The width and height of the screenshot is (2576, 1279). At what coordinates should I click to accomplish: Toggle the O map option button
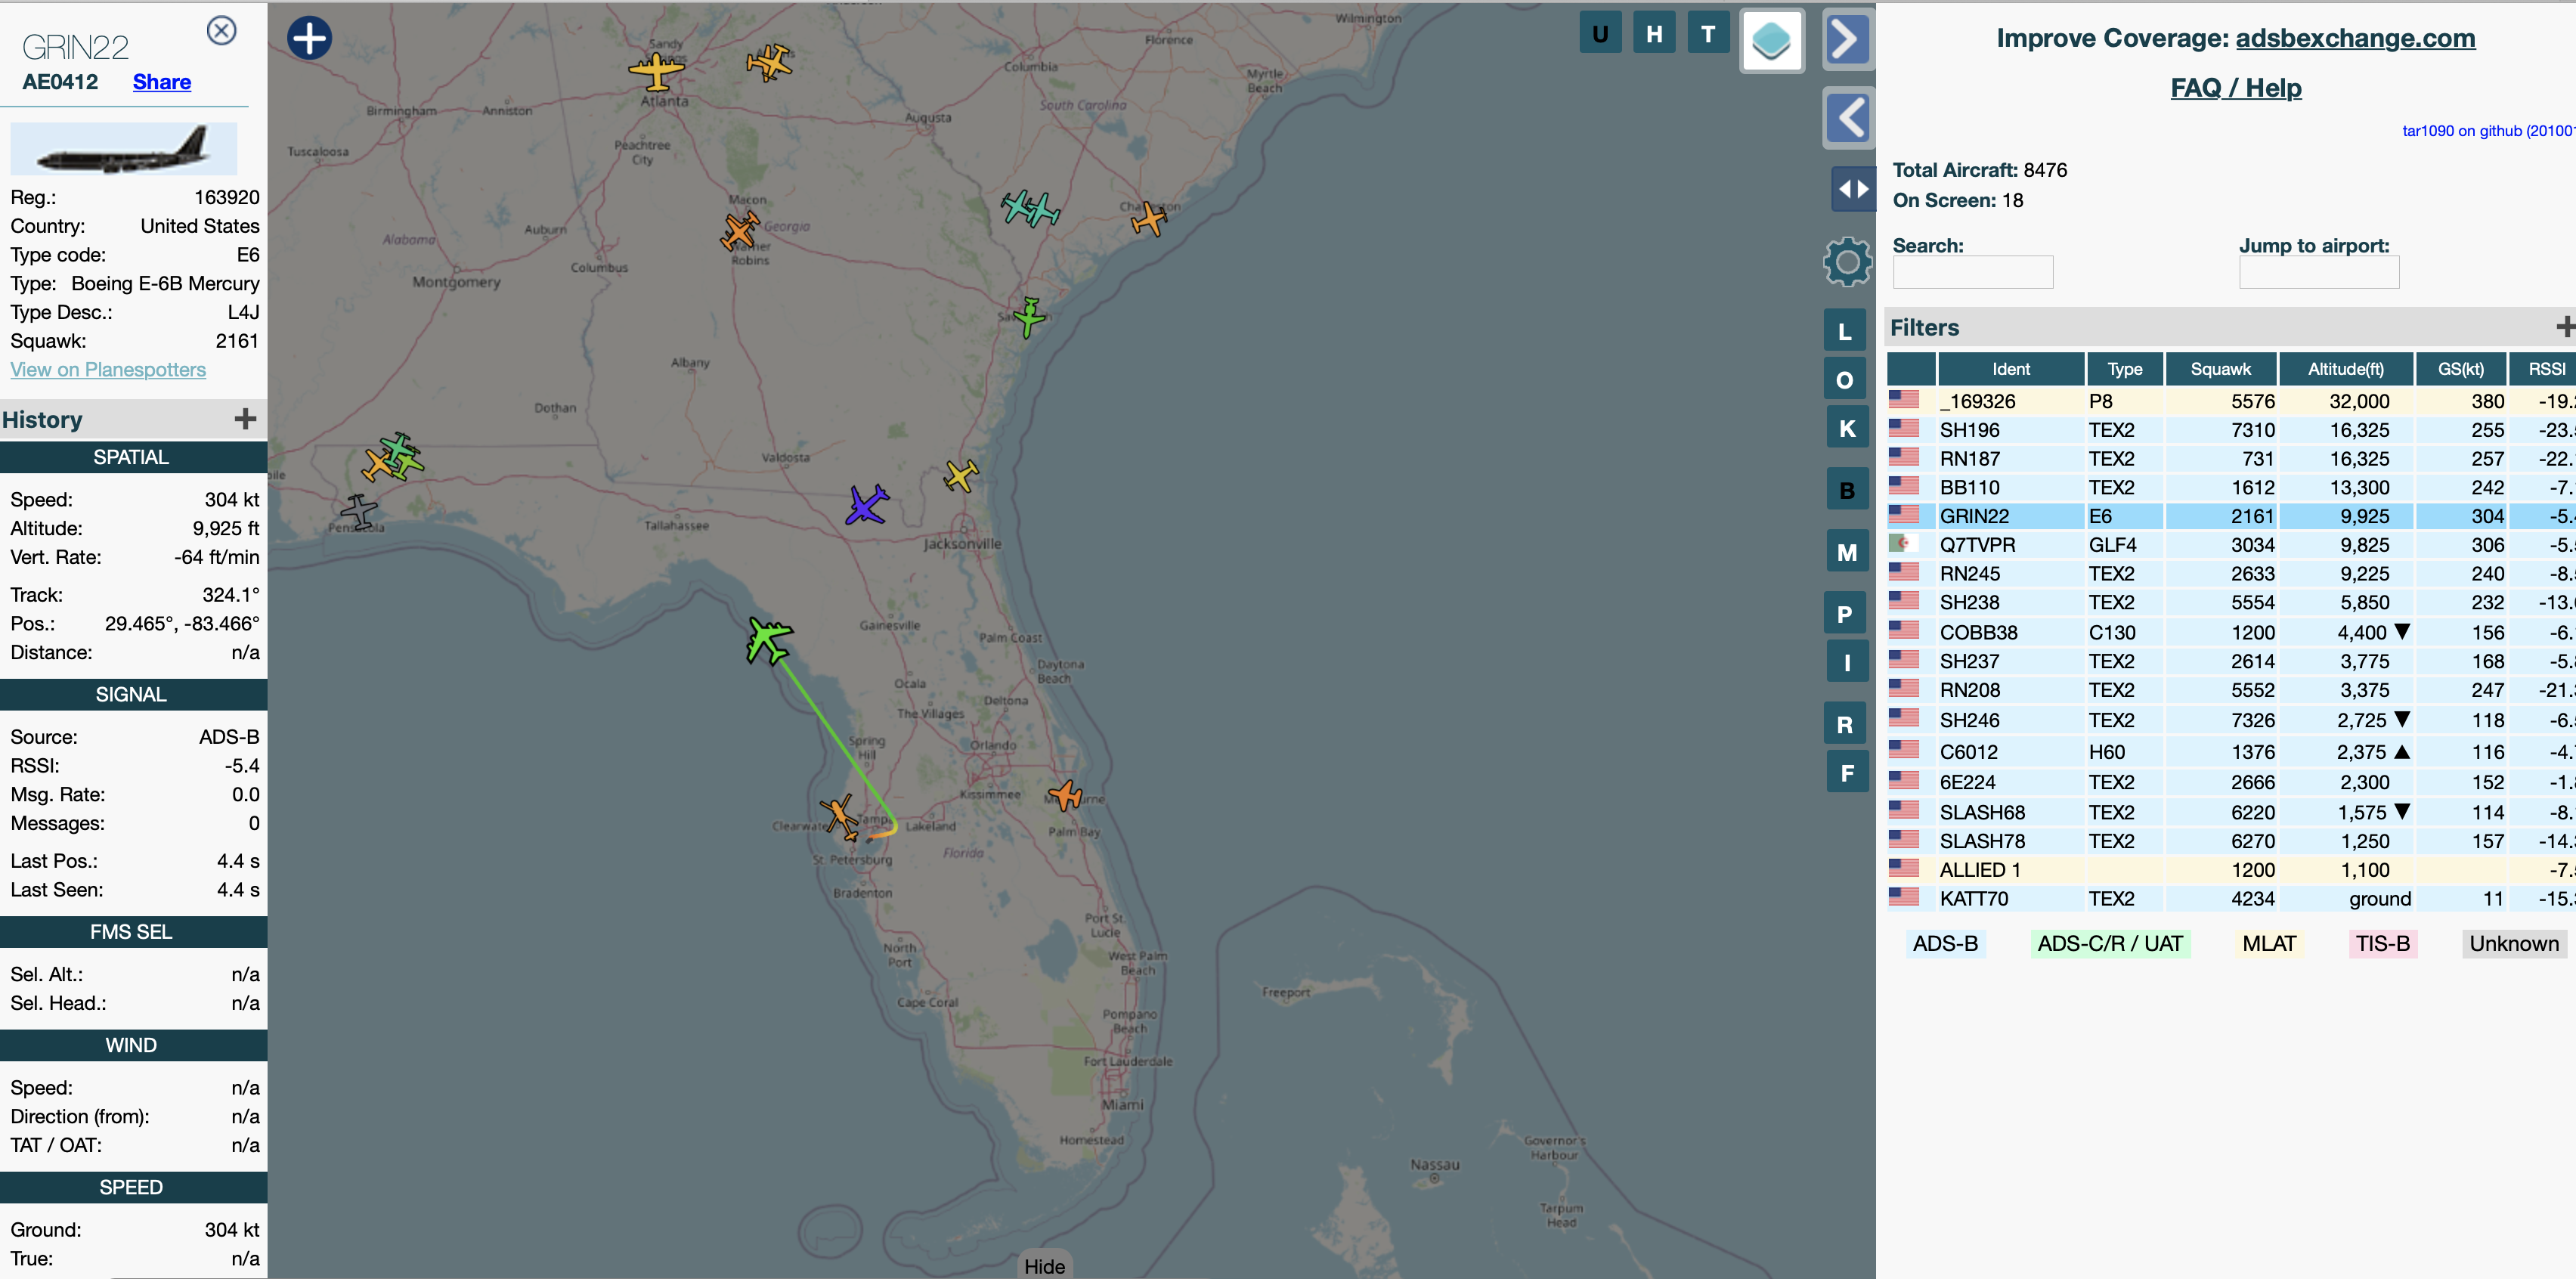point(1845,379)
